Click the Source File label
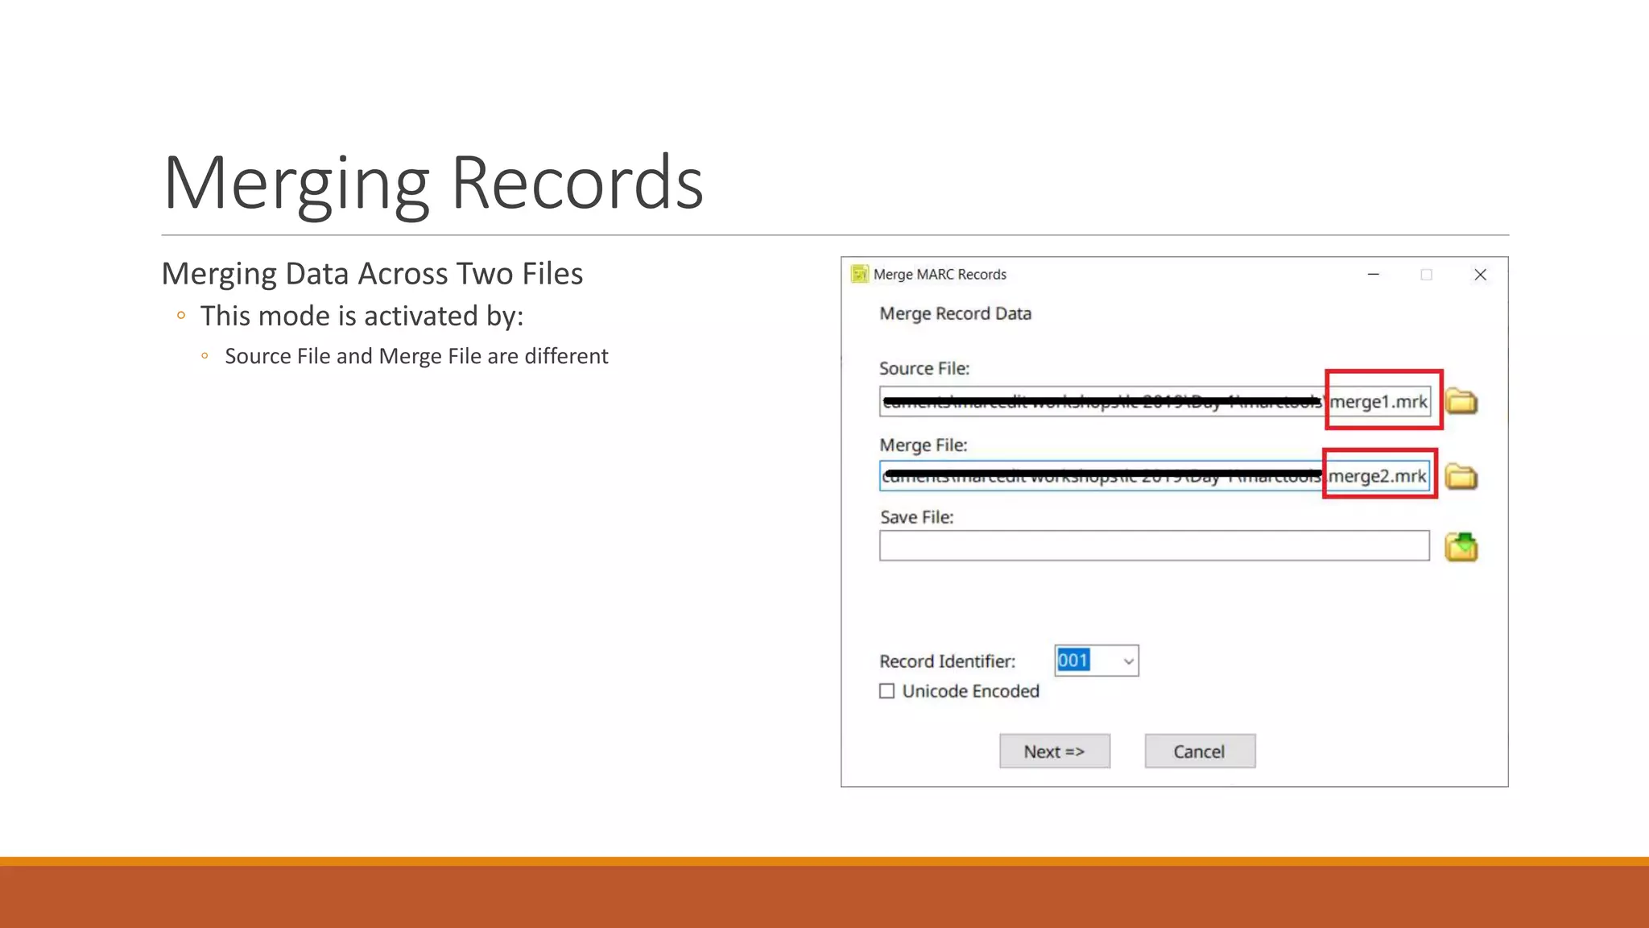 924,368
